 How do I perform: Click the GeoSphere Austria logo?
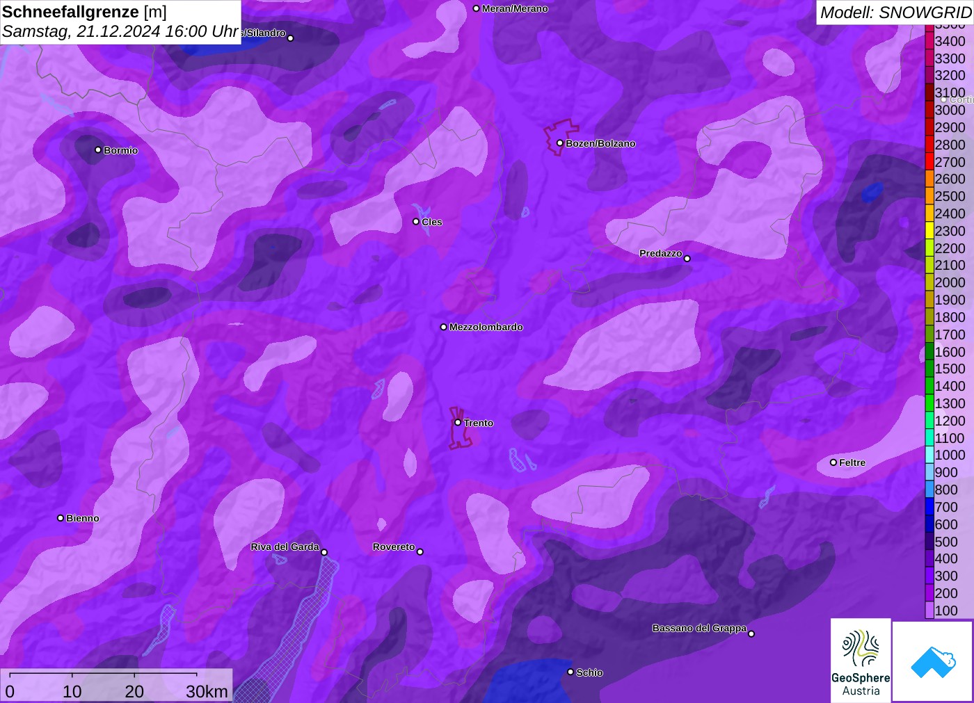[x=861, y=661]
